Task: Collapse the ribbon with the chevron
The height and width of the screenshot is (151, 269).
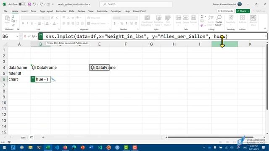Action: click(265, 29)
